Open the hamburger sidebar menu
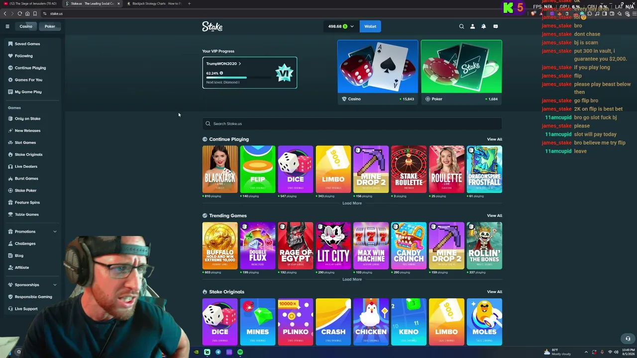The height and width of the screenshot is (358, 637). pos(7,26)
